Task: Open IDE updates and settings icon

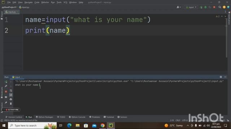Action: 224,7
